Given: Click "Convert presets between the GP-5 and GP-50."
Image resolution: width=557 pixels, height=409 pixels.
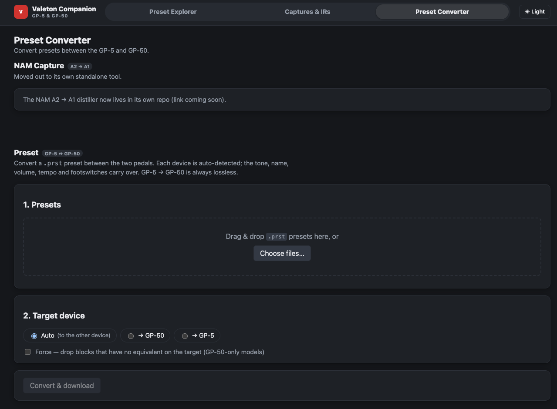Looking at the screenshot, I should [x=81, y=50].
